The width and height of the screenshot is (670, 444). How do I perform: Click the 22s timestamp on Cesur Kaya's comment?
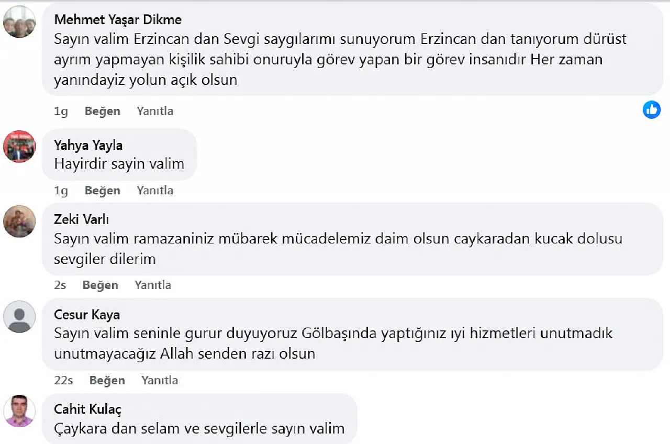[x=63, y=380]
